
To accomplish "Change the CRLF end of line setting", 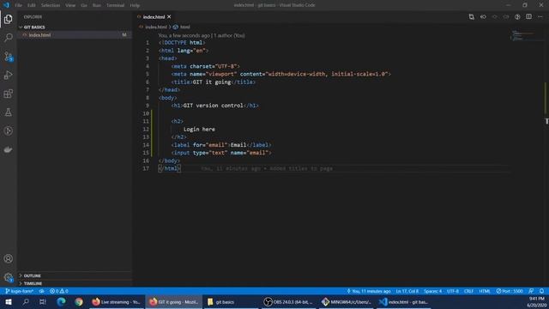I will pos(468,291).
